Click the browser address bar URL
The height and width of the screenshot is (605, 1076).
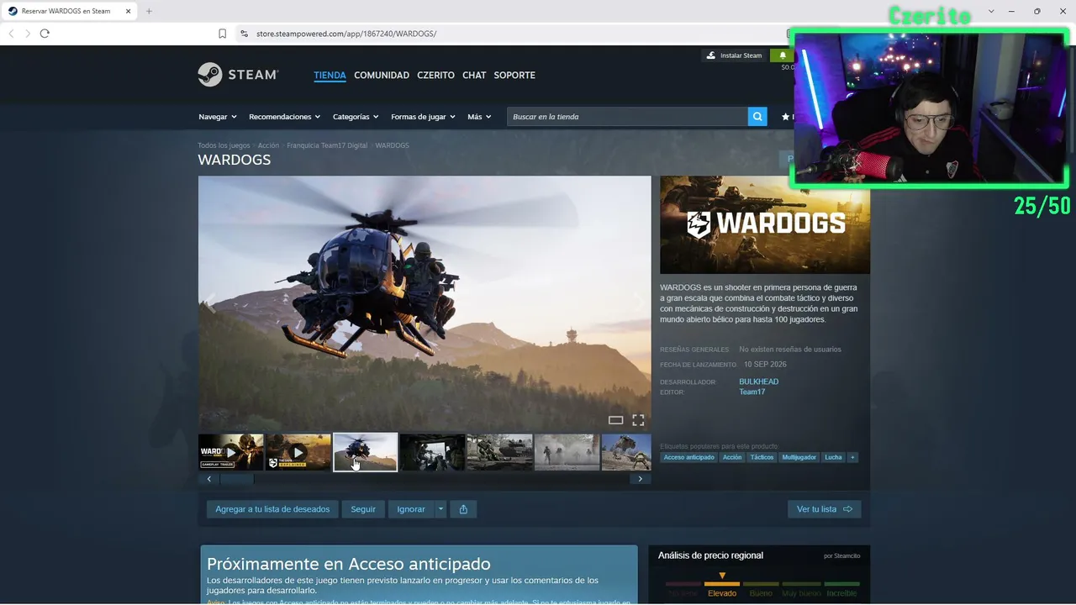[346, 34]
